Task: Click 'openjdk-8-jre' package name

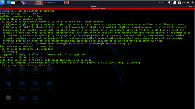Action: coord(165,33)
